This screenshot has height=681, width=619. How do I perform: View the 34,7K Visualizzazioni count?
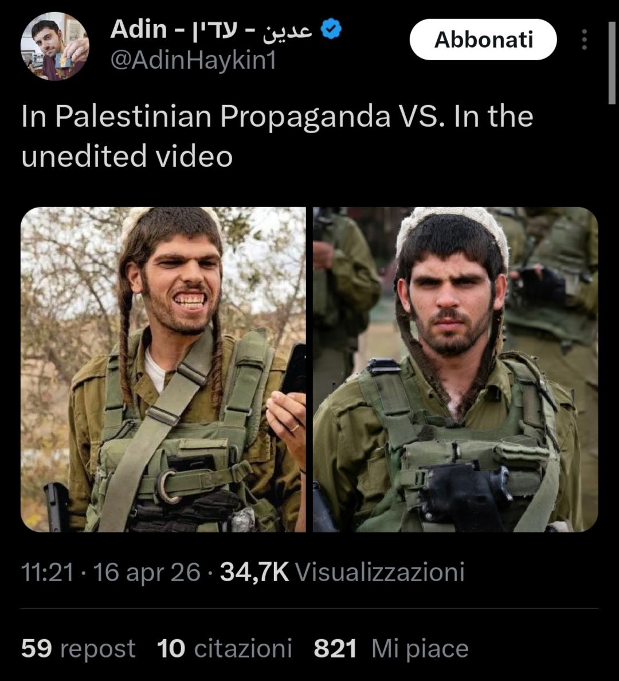[342, 572]
